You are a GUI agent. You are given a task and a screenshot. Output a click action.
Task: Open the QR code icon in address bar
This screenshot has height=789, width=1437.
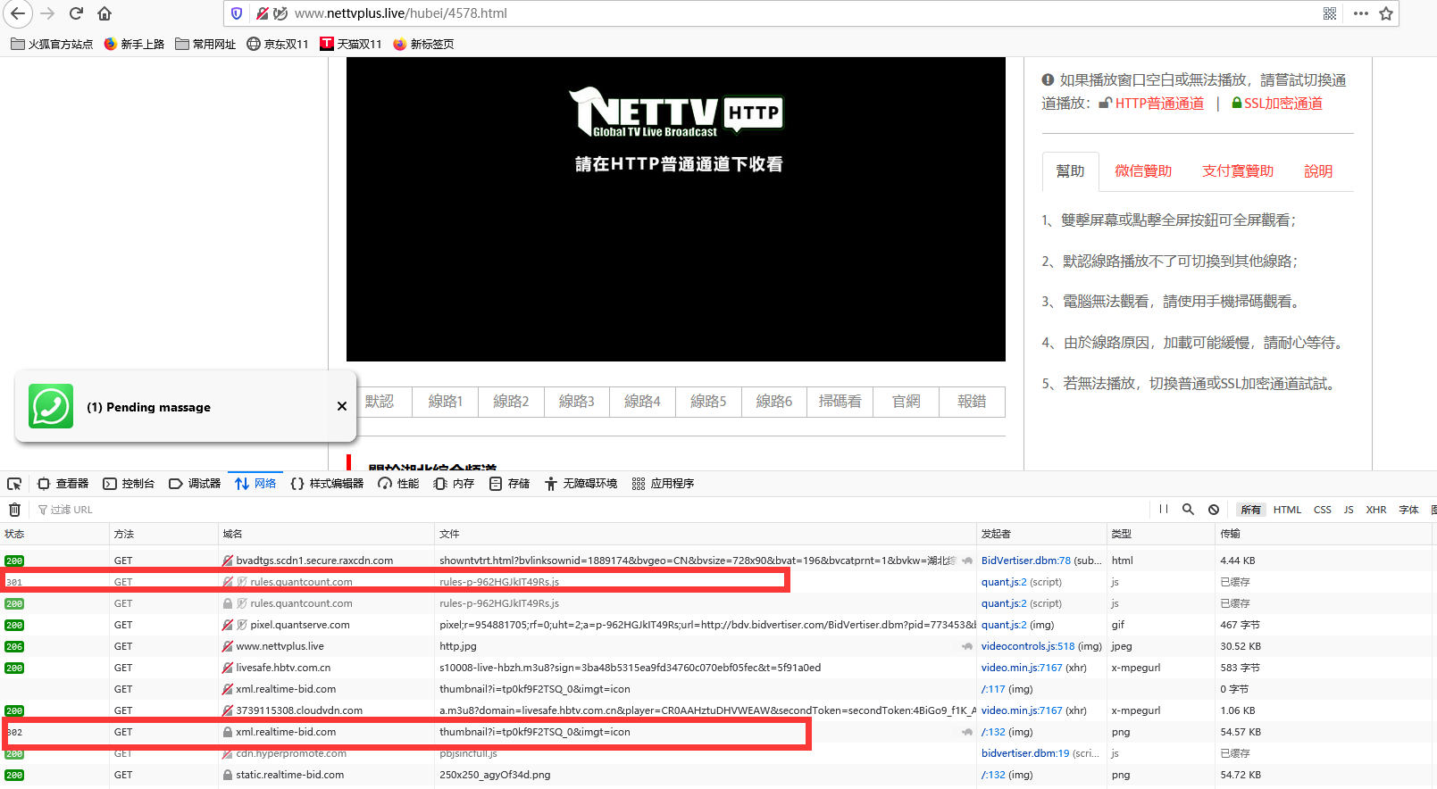click(1330, 13)
